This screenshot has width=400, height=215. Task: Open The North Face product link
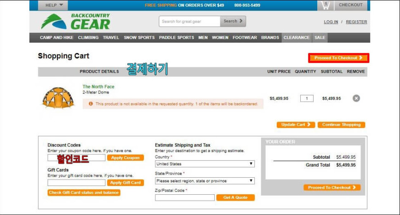click(98, 87)
